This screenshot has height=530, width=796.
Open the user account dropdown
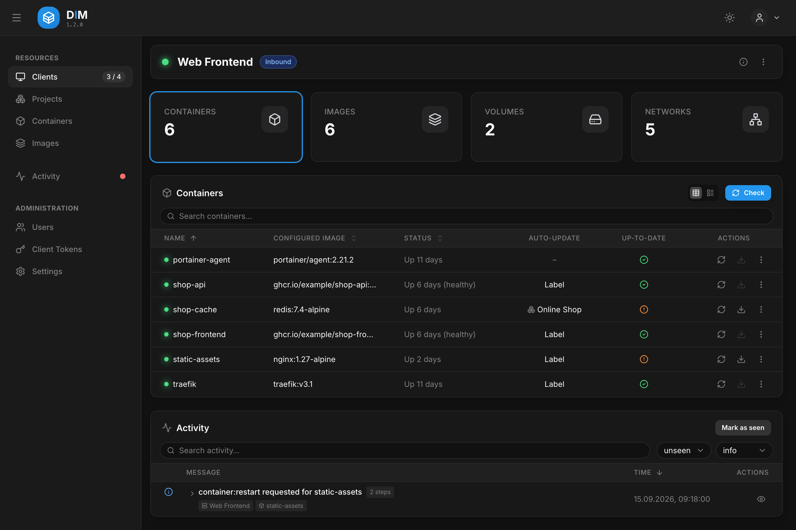pyautogui.click(x=766, y=18)
